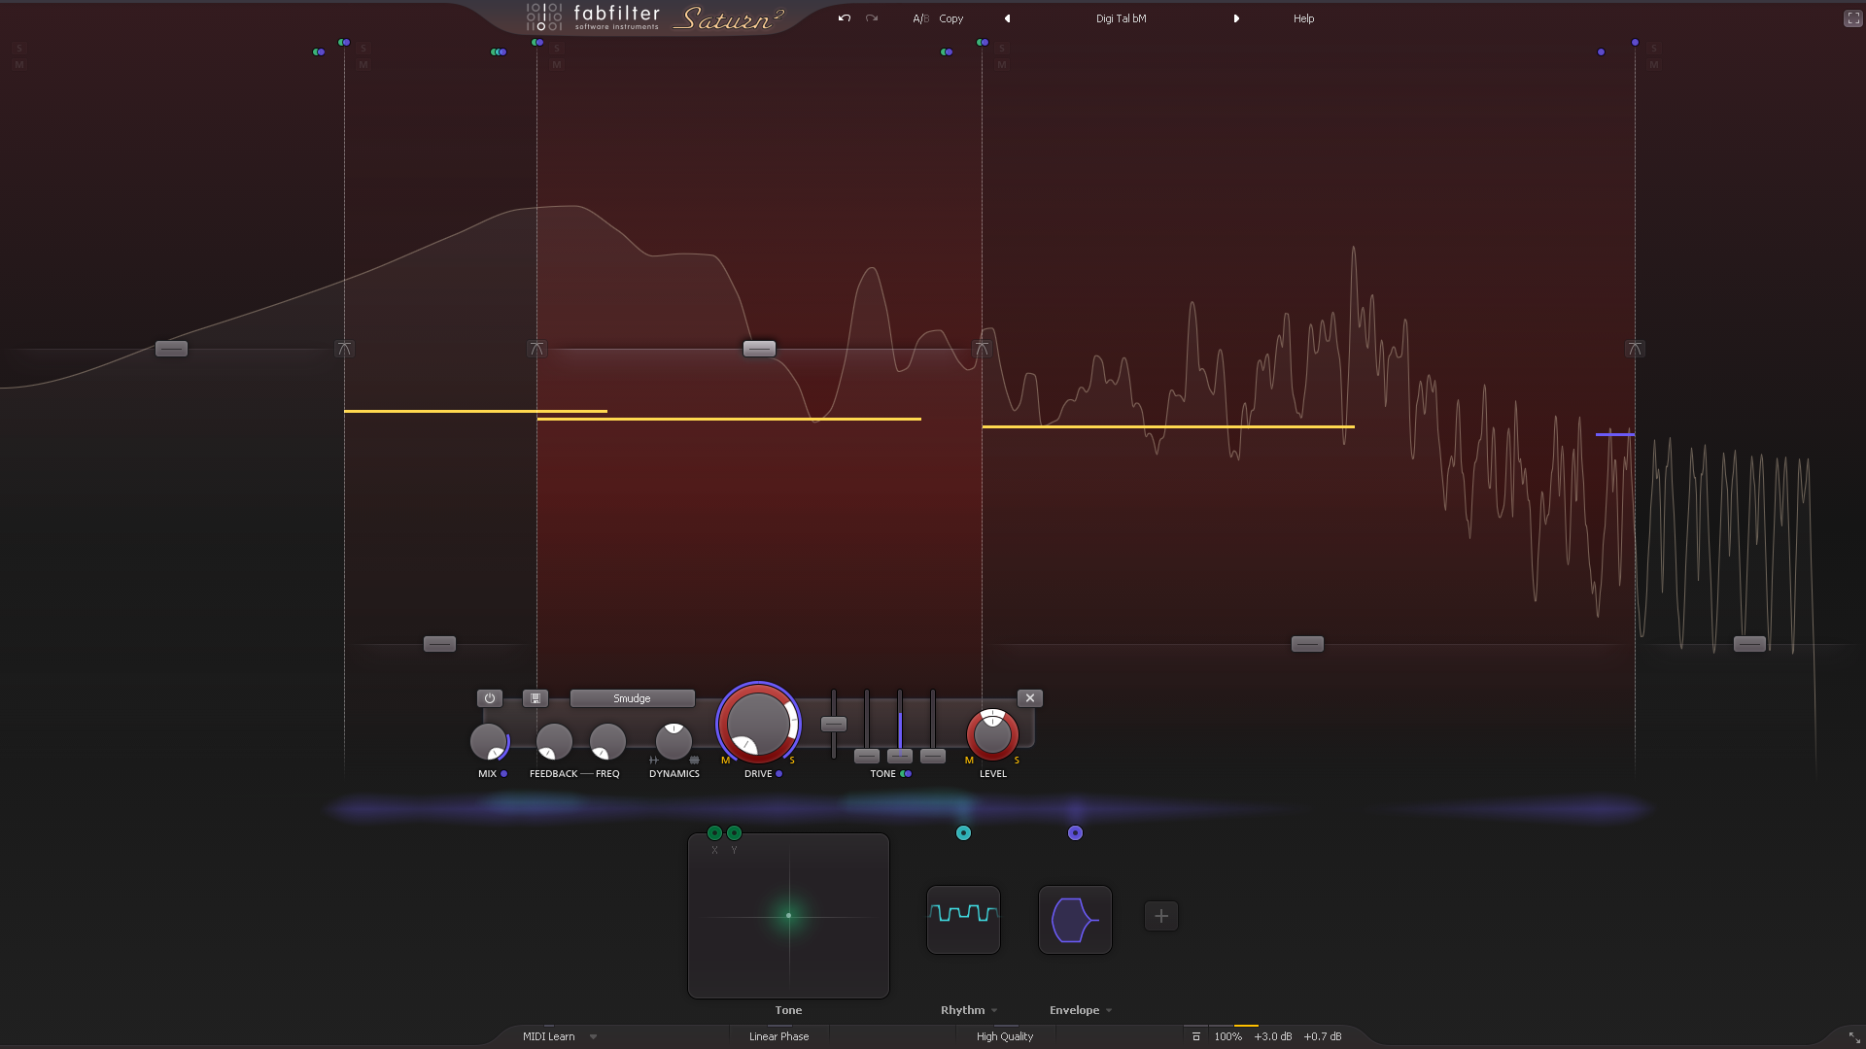Select the Envelope generator icon
Screen dimensions: 1866x1049
1075,919
